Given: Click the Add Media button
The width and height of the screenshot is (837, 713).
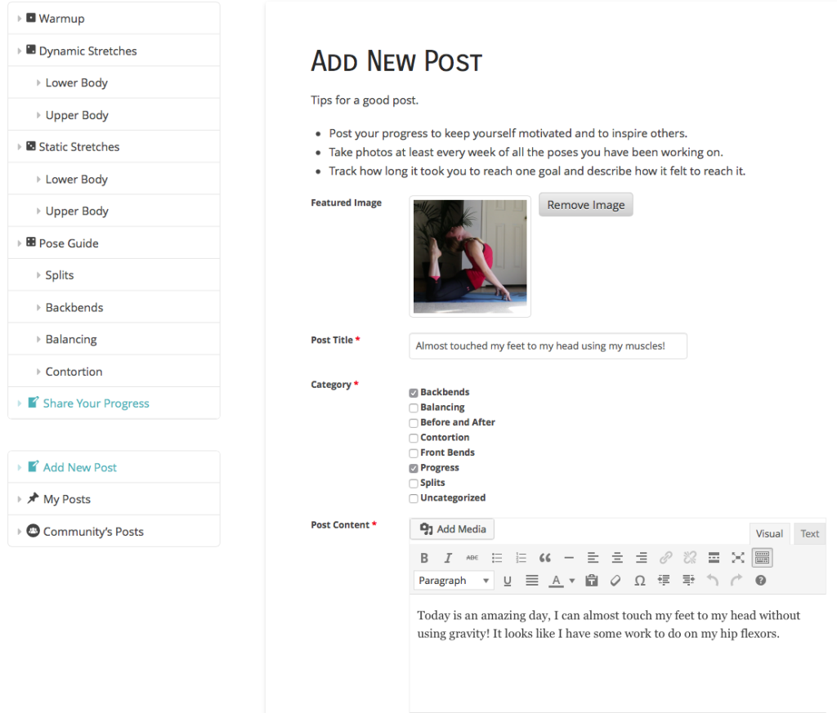Looking at the screenshot, I should [x=452, y=529].
